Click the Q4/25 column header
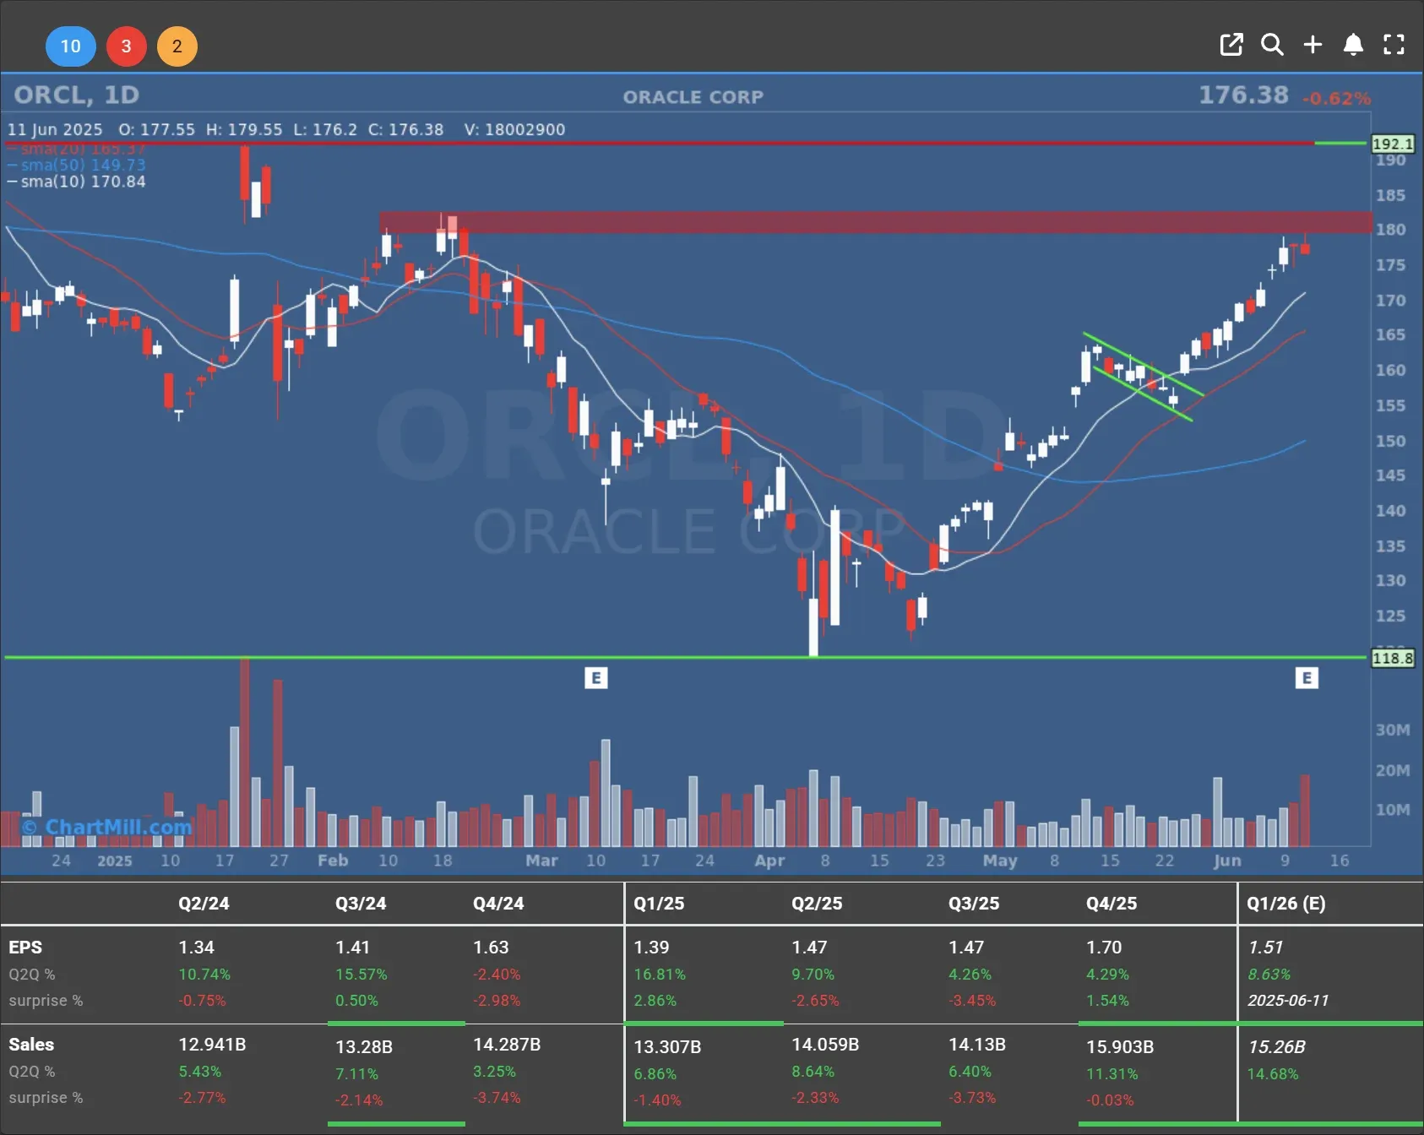Screen dimensions: 1424x1135 coord(1111,903)
